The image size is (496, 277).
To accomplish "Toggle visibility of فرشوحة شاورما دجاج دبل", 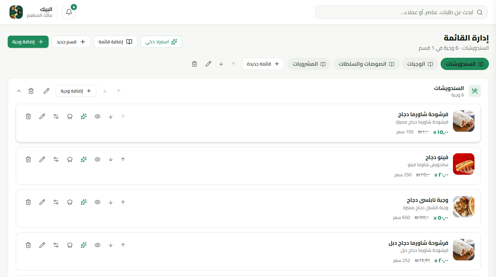I will tap(98, 245).
